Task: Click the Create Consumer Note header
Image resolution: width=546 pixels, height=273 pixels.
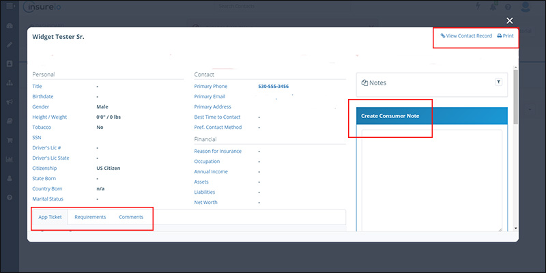Action: (x=432, y=116)
